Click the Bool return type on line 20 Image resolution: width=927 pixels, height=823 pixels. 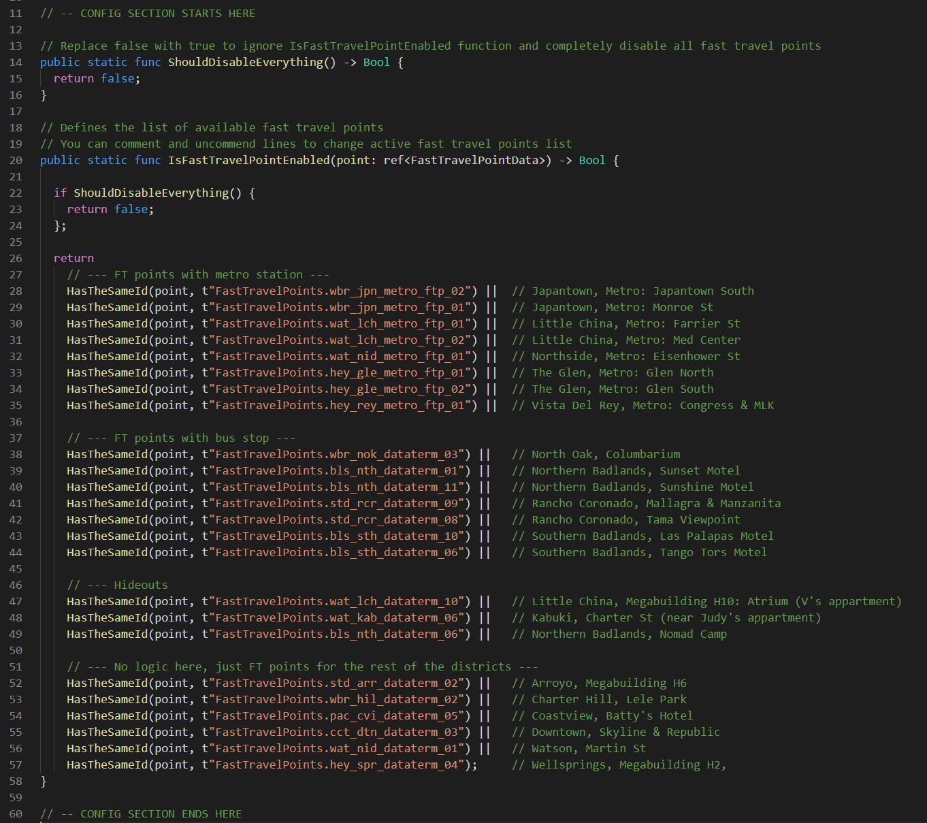(591, 160)
